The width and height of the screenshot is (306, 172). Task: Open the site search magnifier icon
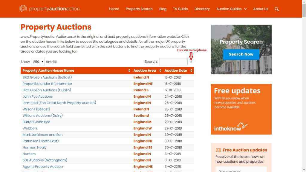[276, 9]
